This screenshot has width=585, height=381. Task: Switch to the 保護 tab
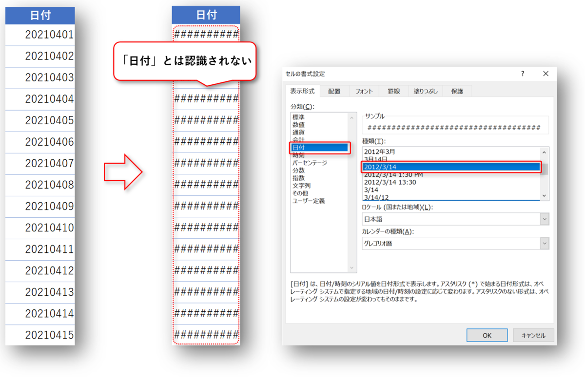click(456, 91)
